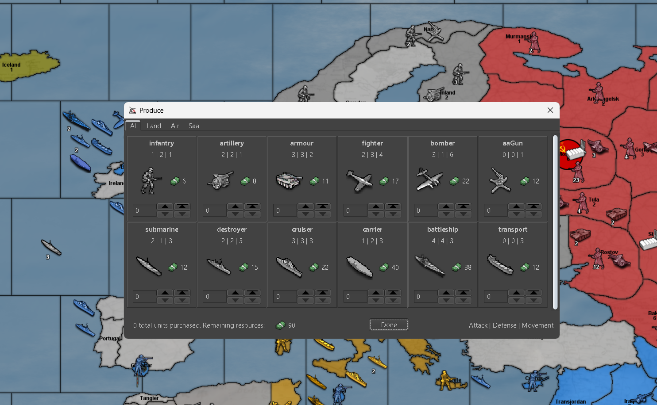Switch to the Sea units tab
The width and height of the screenshot is (657, 405).
pos(194,126)
